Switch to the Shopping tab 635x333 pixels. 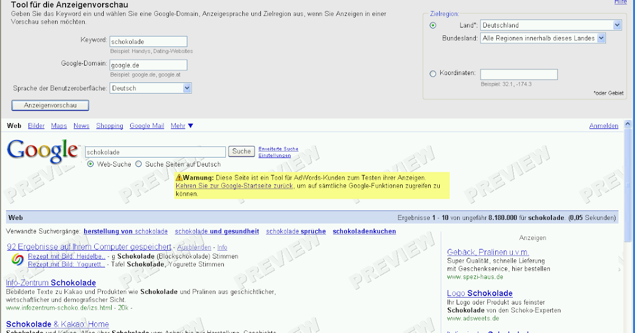coord(110,126)
